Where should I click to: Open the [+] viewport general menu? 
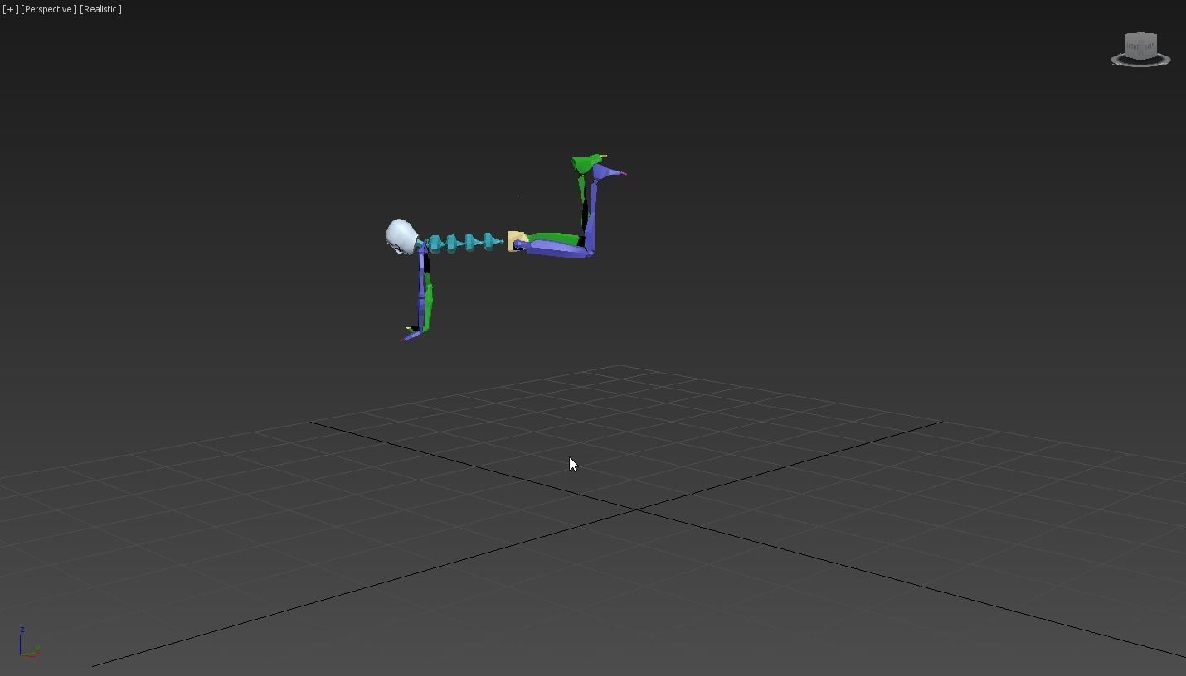click(10, 9)
